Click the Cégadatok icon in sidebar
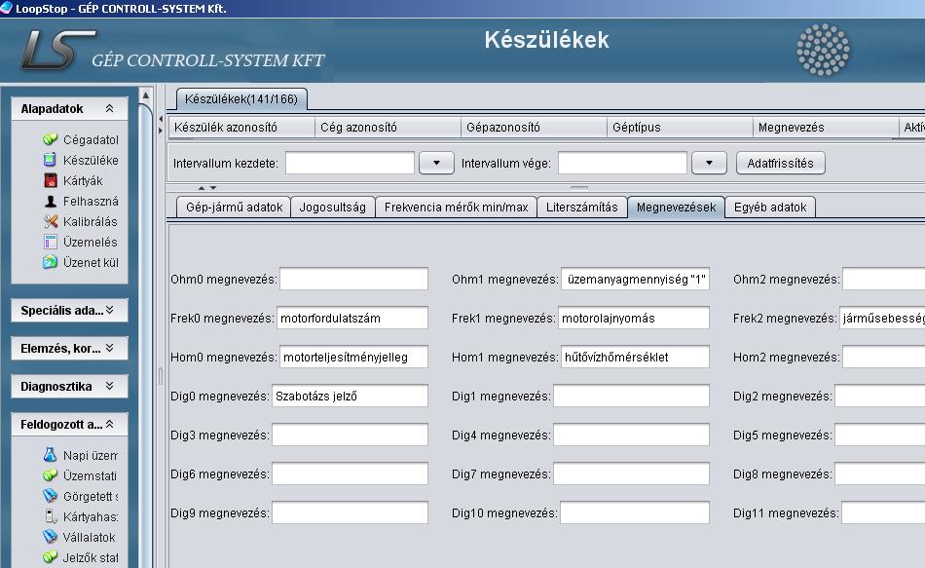The width and height of the screenshot is (925, 568). point(51,140)
